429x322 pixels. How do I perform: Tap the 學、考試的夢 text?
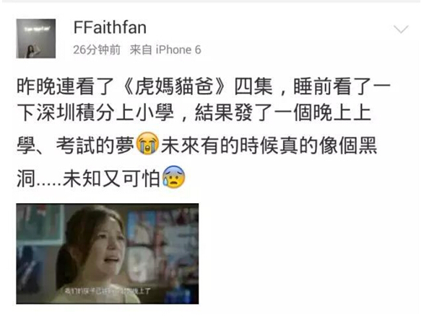[75, 146]
